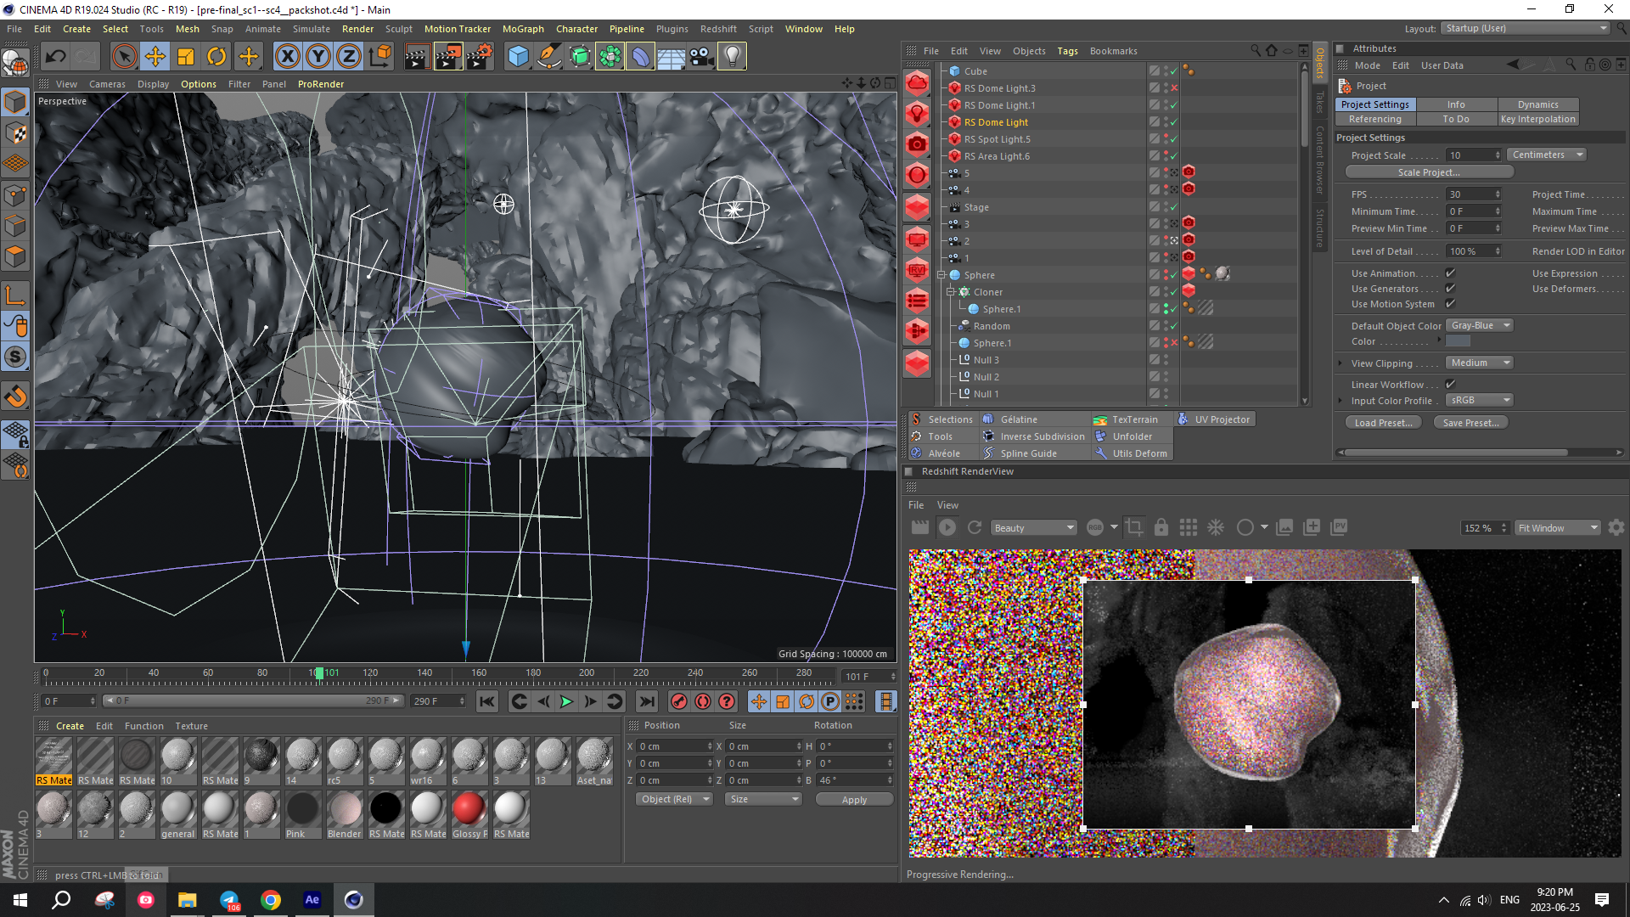Go to start of animation
Image resolution: width=1630 pixels, height=917 pixels.
click(x=487, y=701)
